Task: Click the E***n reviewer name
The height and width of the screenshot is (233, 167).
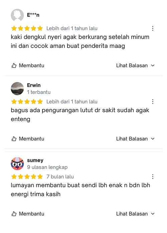Action: (x=33, y=15)
